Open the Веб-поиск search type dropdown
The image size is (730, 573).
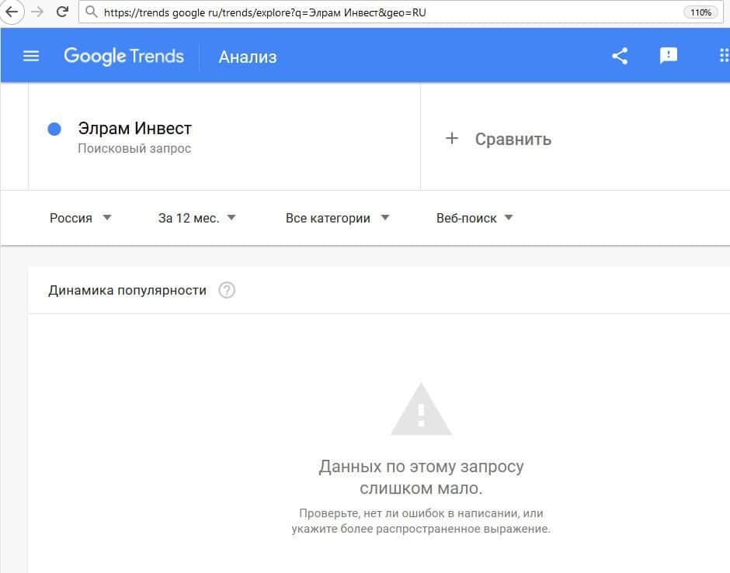click(474, 218)
